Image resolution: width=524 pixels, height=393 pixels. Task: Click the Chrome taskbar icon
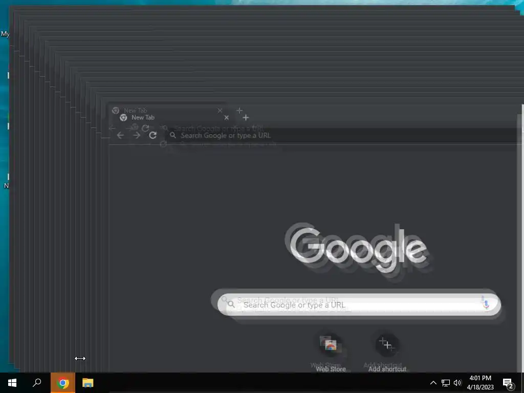click(63, 383)
